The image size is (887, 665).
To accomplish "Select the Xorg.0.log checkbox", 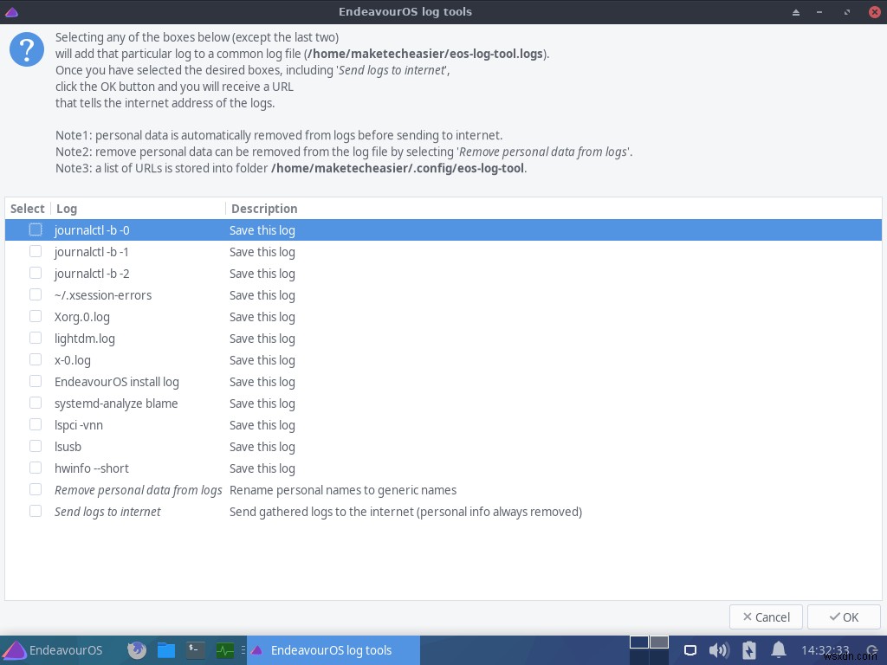I will [36, 316].
